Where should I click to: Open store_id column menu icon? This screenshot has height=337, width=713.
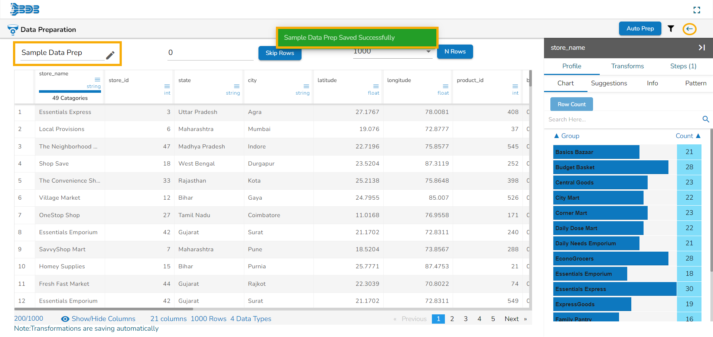[167, 86]
